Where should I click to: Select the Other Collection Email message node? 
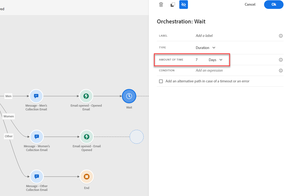pos(37,176)
